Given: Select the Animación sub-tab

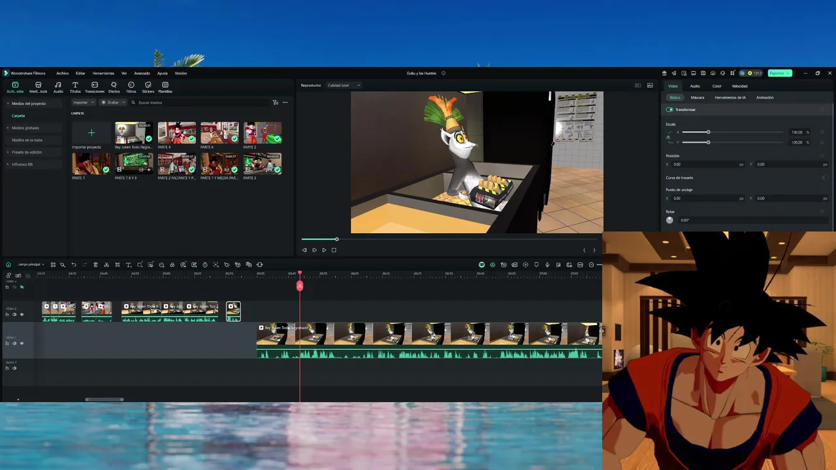Looking at the screenshot, I should tap(765, 97).
